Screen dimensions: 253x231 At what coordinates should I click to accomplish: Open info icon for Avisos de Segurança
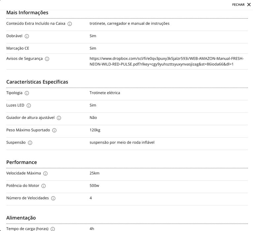[x=47, y=59]
